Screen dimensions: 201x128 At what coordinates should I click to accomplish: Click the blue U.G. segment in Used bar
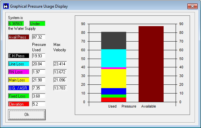click(x=114, y=91)
